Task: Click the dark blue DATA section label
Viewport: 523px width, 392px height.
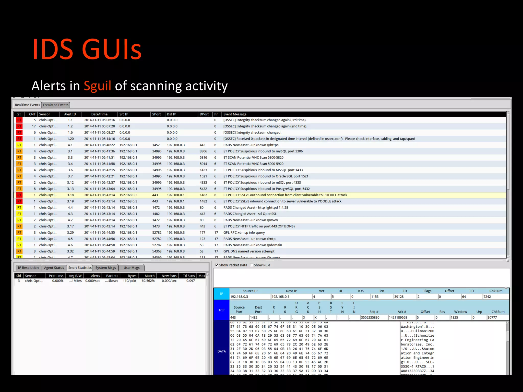Action: tap(221, 348)
